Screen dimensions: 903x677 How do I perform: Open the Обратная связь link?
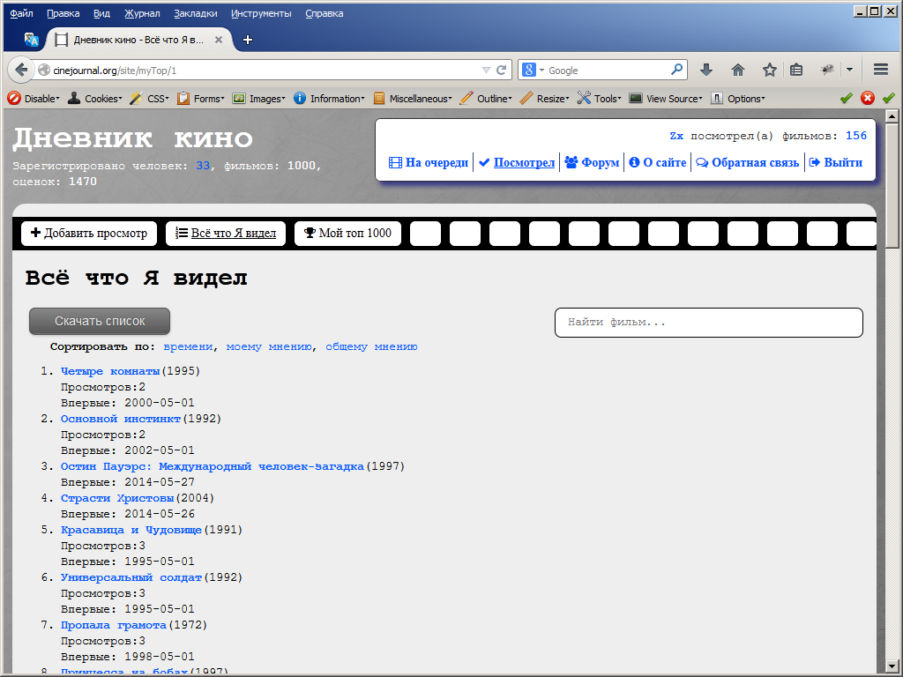pos(748,162)
